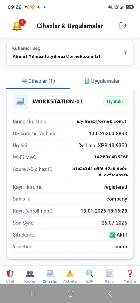Tap the Uyumlu status badge
Screen dimensions: 140x303
[115, 101]
